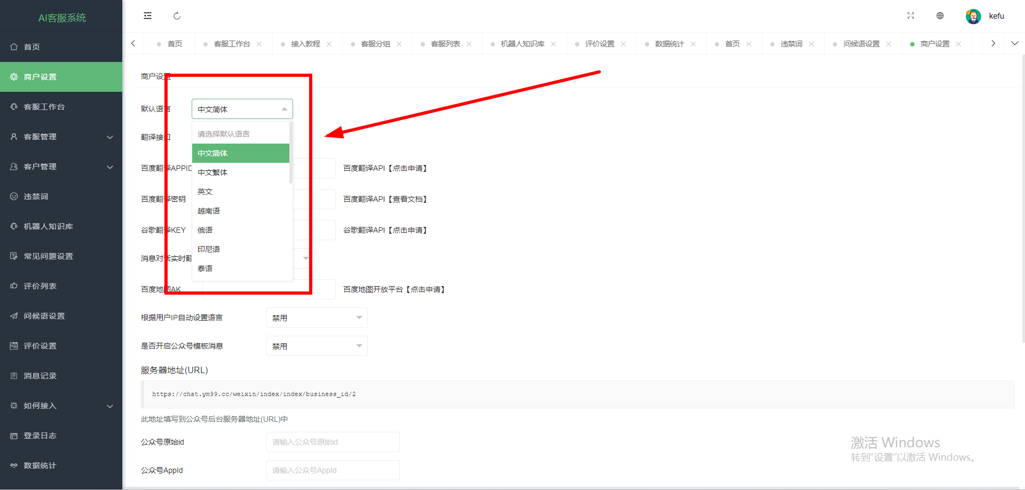Open the tab options dropdown chevron
1025x490 pixels.
[1015, 43]
